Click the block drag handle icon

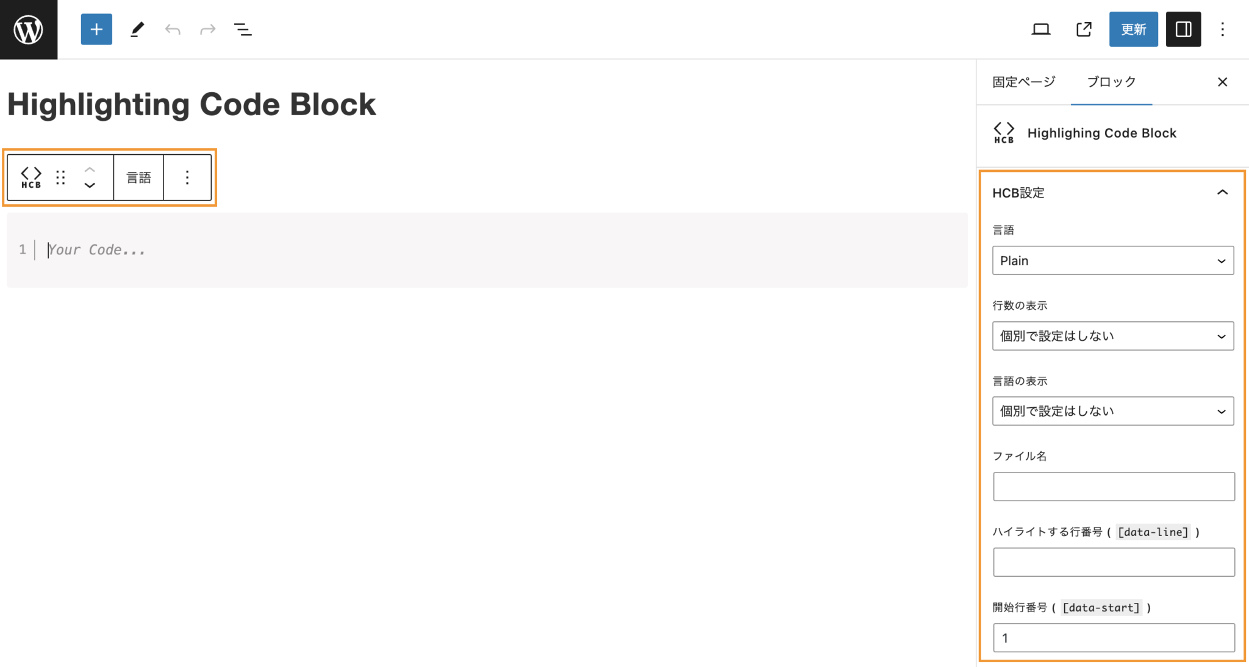pos(60,177)
